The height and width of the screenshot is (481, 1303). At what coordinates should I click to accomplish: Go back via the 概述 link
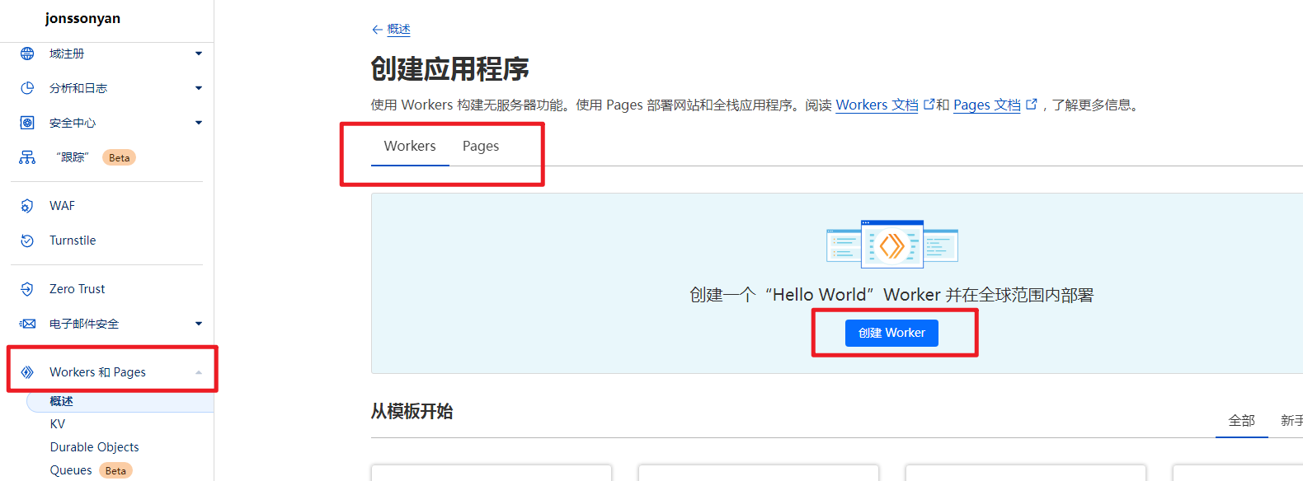[398, 30]
